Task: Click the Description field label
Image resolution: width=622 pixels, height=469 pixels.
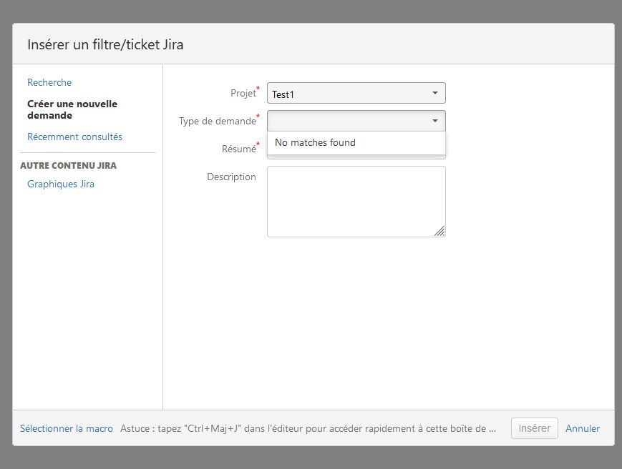Action: click(231, 177)
